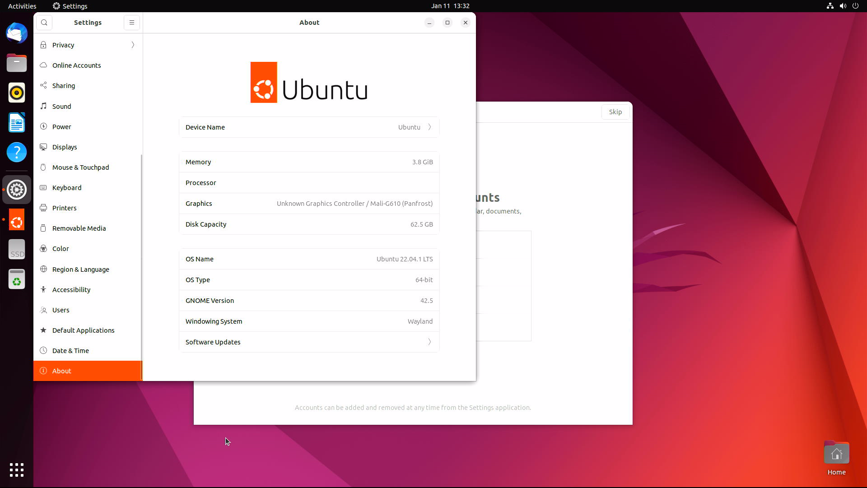Click the Processor row label
This screenshot has height=488, width=867.
click(x=200, y=183)
